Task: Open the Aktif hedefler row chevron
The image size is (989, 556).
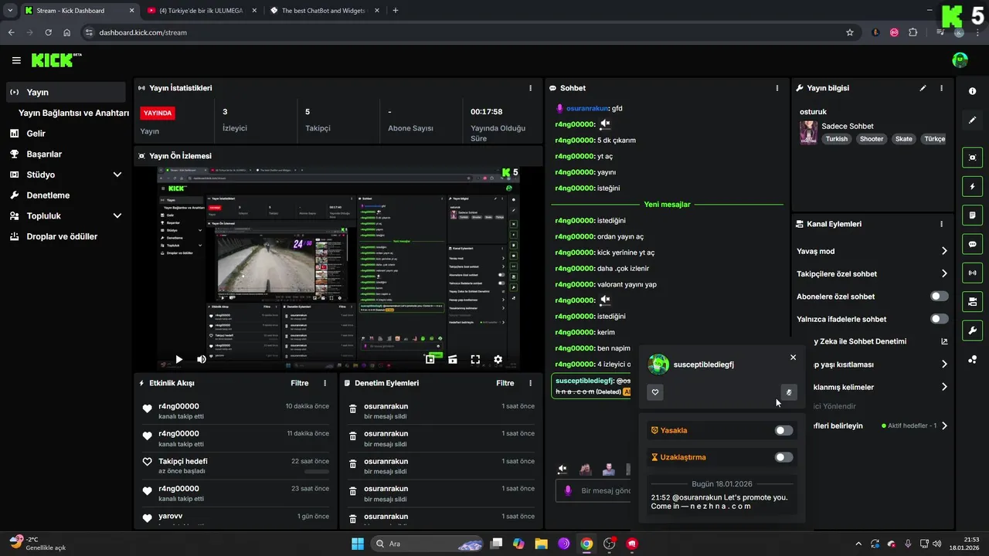Action: tap(944, 425)
